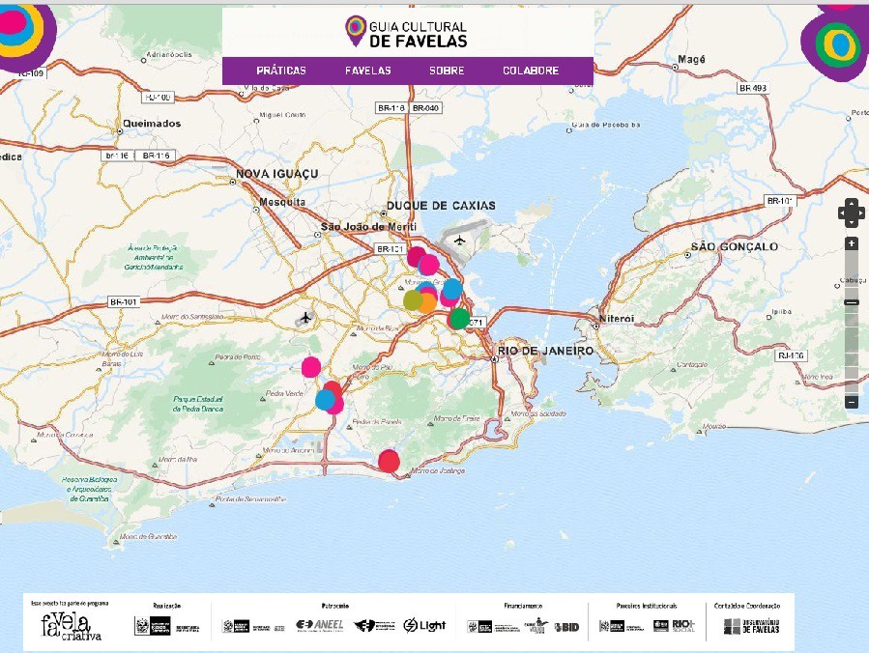The height and width of the screenshot is (653, 869).
Task: Zoom out with the minus button
Action: coord(852,402)
